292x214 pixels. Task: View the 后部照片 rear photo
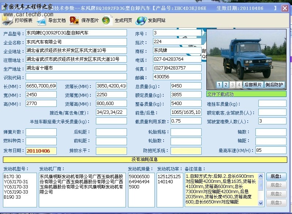253,85
